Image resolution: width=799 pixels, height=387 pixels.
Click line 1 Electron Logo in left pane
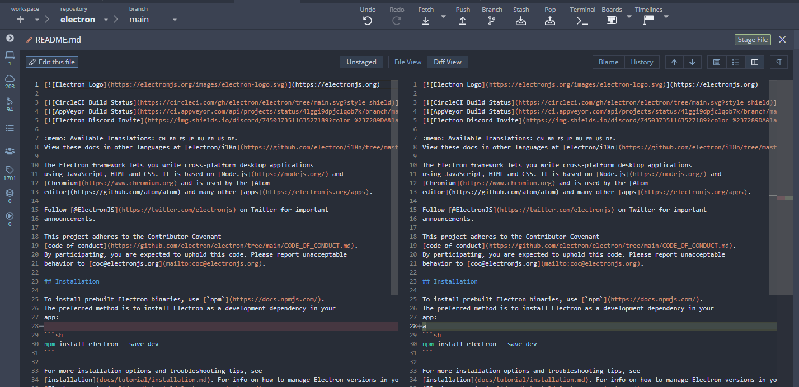212,84
